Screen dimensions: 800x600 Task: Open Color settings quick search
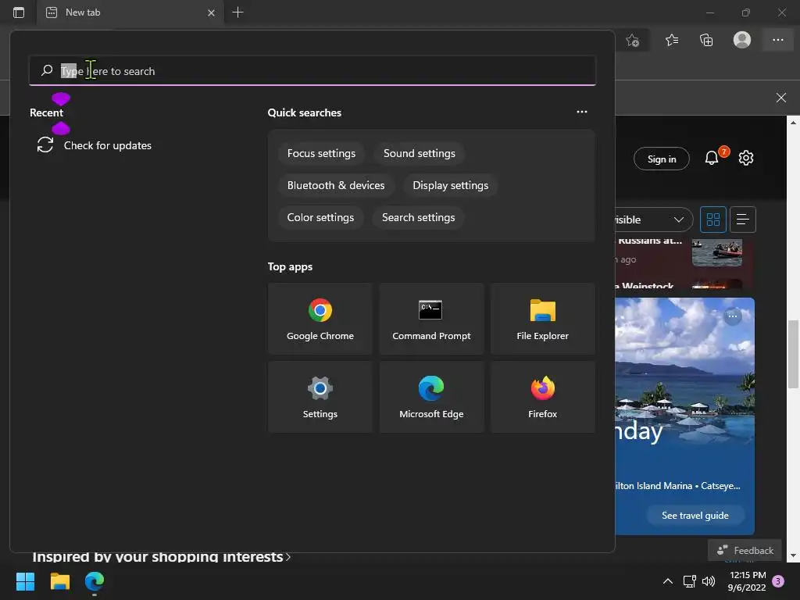point(320,218)
